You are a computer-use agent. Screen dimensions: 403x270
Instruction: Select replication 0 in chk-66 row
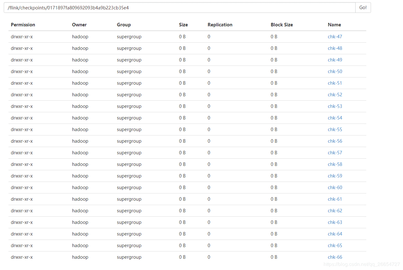[x=209, y=257]
